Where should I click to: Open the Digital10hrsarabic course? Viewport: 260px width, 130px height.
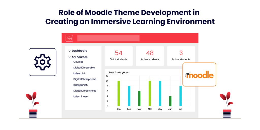(x=84, y=68)
